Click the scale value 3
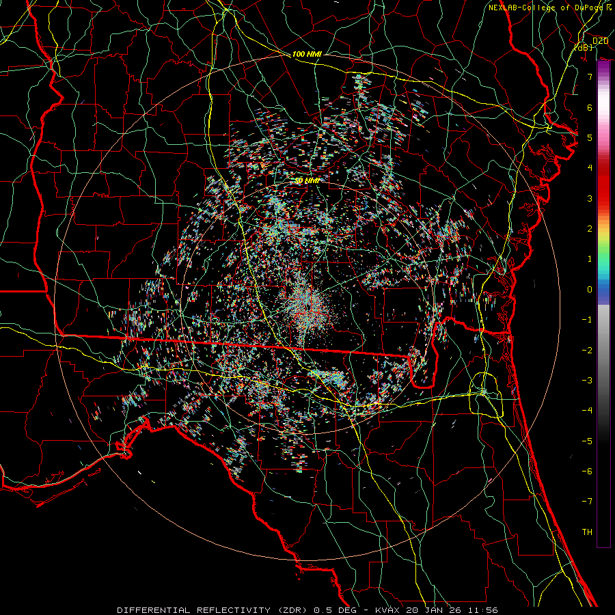615x615 pixels. (x=590, y=198)
